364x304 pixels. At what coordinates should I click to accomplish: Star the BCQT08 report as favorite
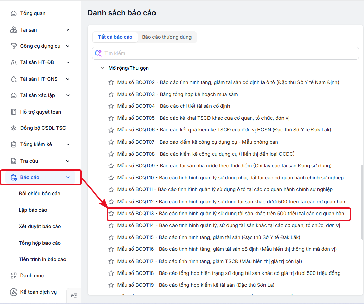(x=111, y=154)
